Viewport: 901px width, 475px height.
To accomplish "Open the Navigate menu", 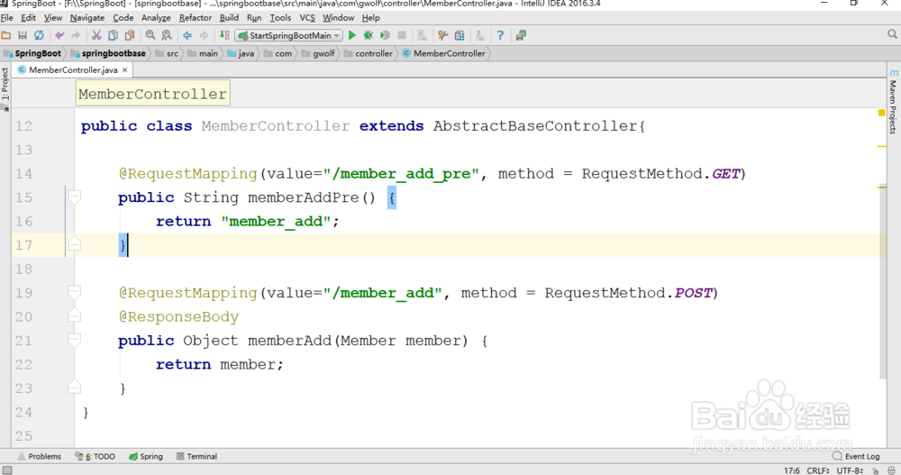I will pos(87,18).
